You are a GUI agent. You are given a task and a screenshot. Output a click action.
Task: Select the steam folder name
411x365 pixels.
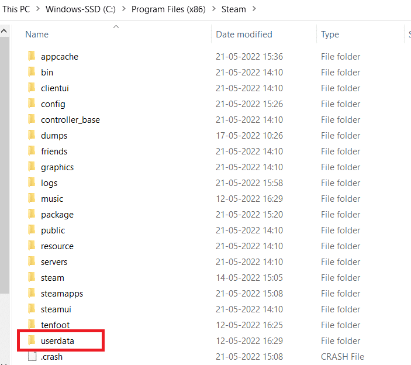pyautogui.click(x=53, y=278)
